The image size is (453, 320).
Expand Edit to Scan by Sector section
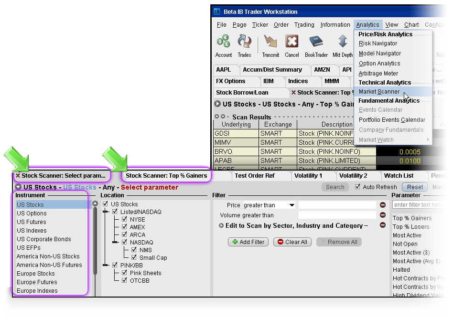click(221, 225)
